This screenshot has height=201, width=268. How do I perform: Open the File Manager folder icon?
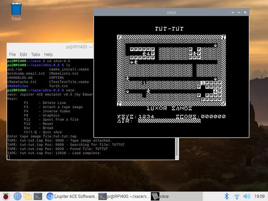point(28,196)
